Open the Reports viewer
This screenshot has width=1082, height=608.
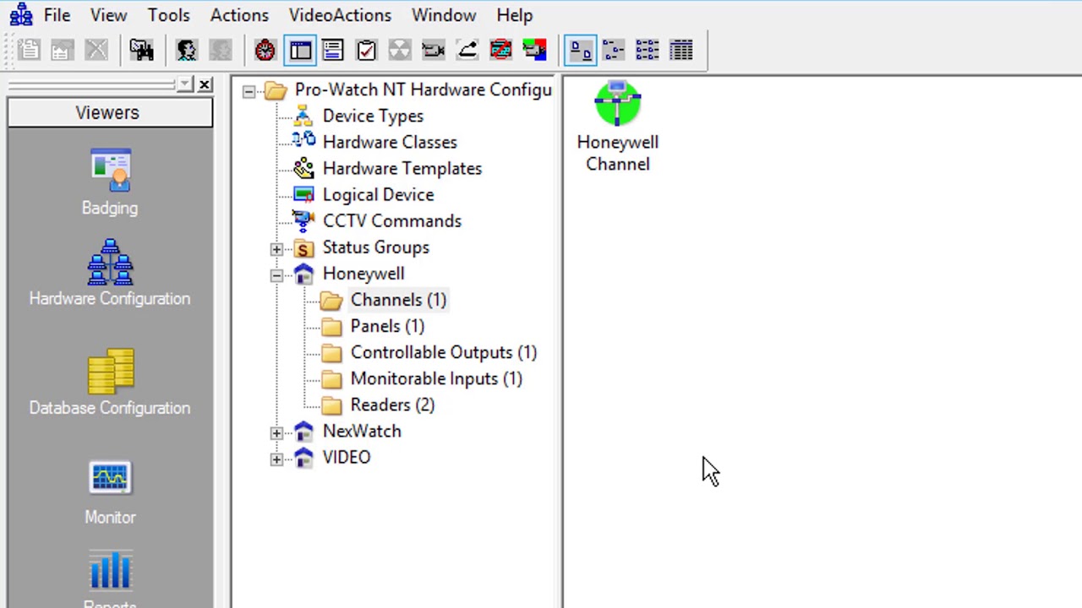click(110, 574)
